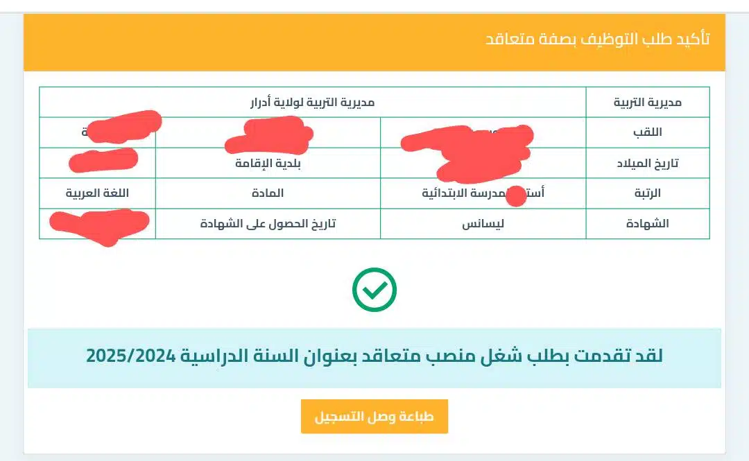The width and height of the screenshot is (749, 461).
Task: Click the redacted certificate date value cell
Action: pos(98,224)
